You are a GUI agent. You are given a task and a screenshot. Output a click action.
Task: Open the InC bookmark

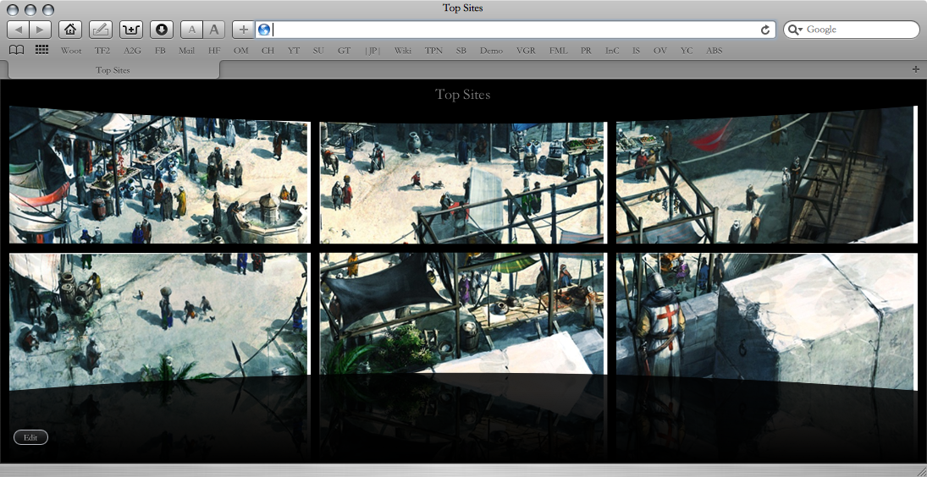pos(612,51)
